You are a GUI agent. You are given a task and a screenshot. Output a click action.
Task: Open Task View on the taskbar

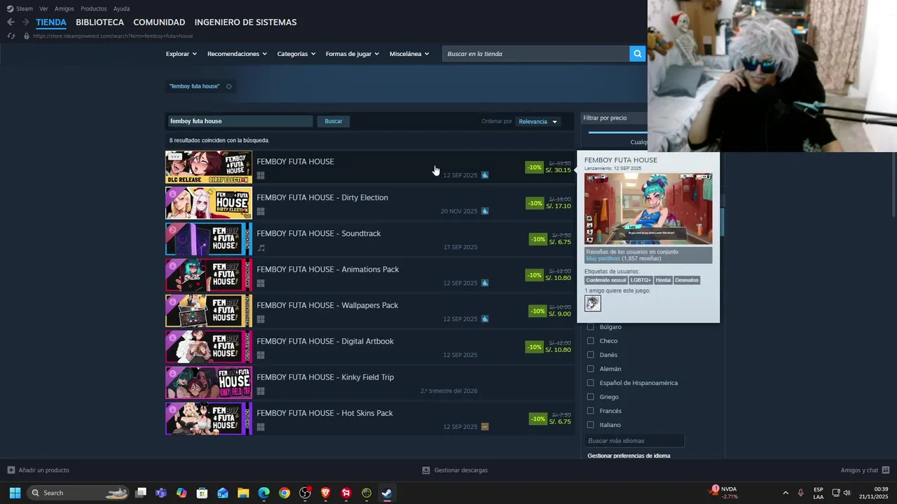coord(141,493)
